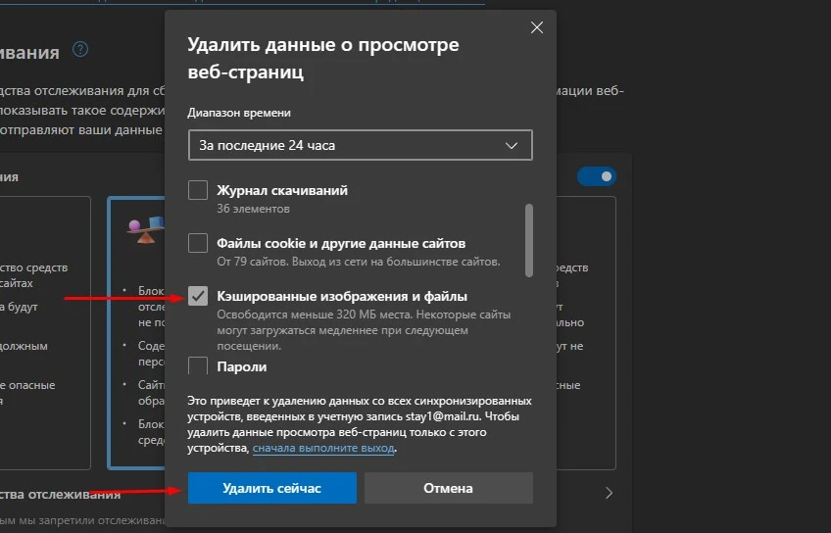Open the time range dropdown
The width and height of the screenshot is (831, 533).
(361, 145)
